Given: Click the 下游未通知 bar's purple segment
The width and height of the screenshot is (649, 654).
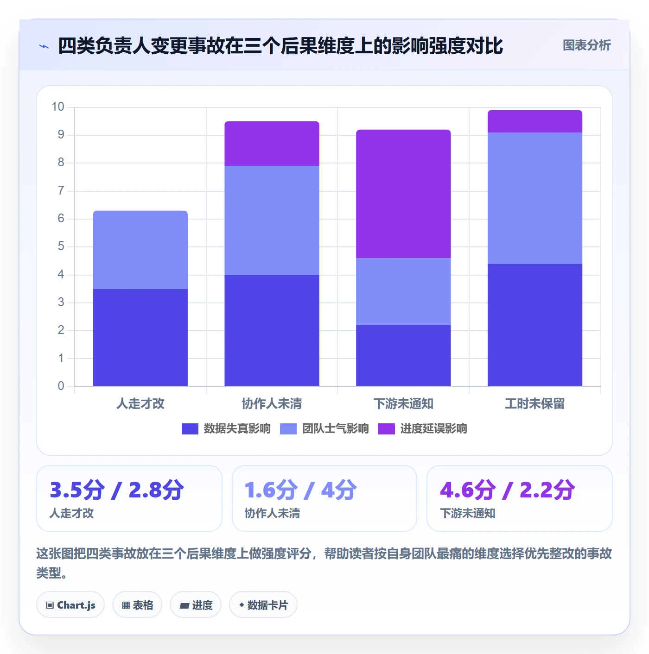Looking at the screenshot, I should (x=403, y=194).
